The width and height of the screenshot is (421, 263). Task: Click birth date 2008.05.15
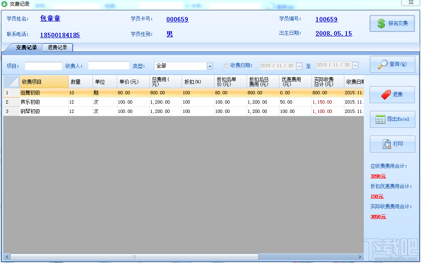[x=334, y=34]
